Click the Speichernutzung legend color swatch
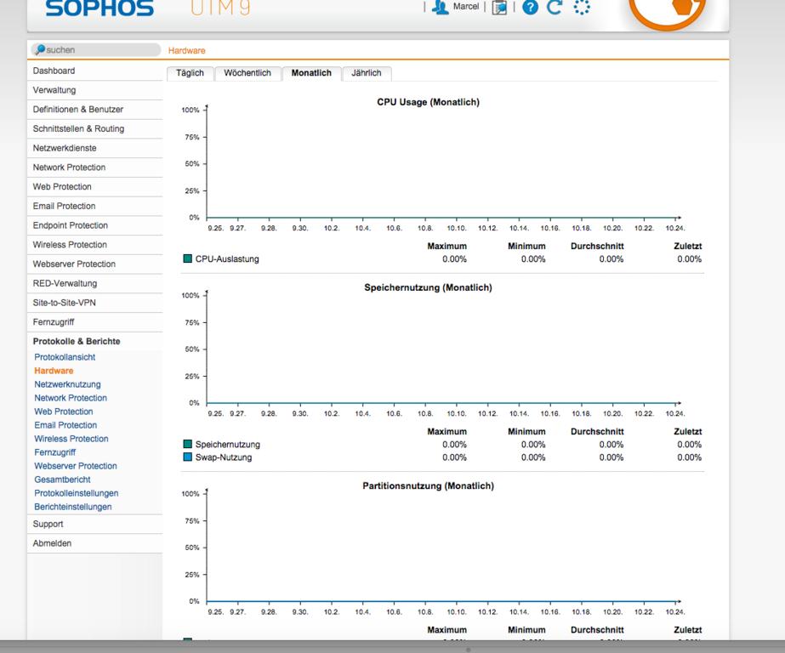The width and height of the screenshot is (785, 653). [188, 444]
